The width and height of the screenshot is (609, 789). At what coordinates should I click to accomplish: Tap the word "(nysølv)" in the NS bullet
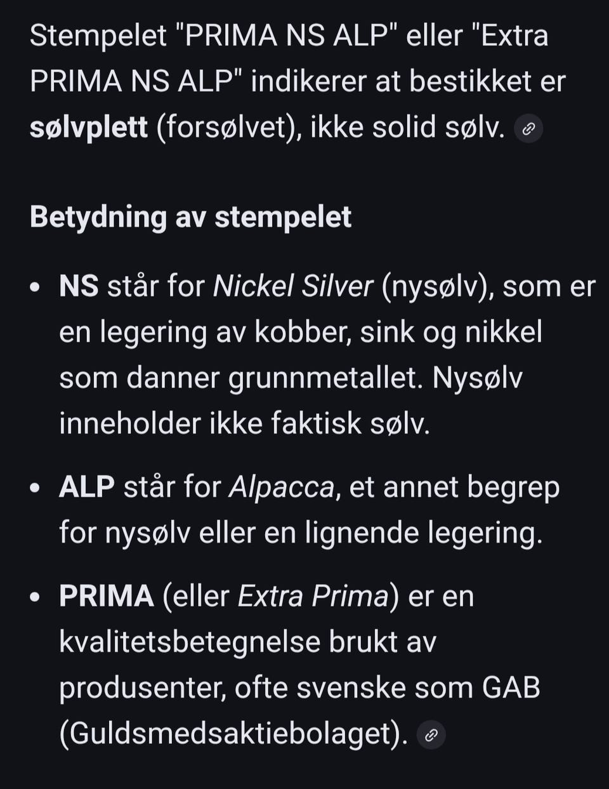click(x=438, y=286)
